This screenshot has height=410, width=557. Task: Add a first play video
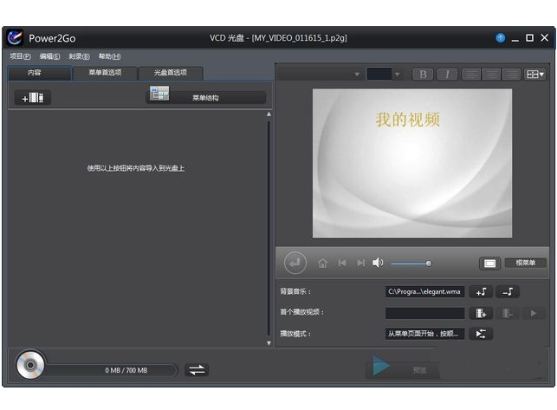pos(481,313)
